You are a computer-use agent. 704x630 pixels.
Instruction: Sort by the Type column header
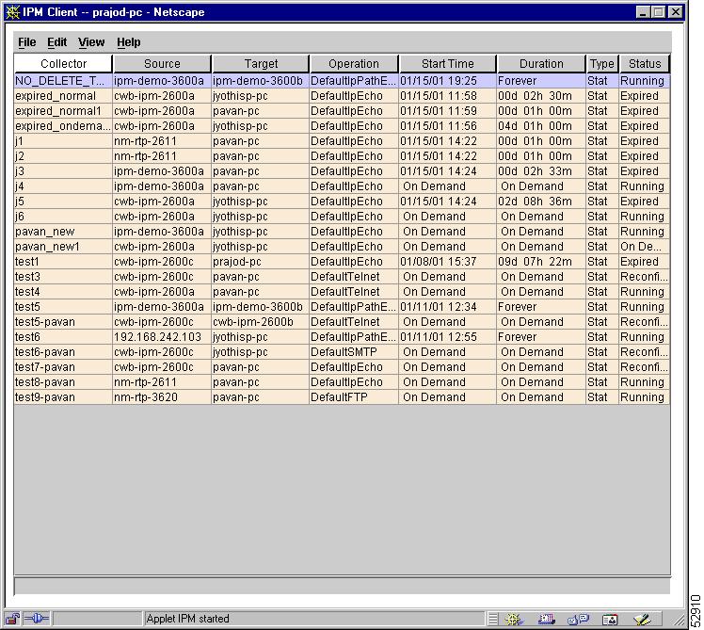point(602,64)
